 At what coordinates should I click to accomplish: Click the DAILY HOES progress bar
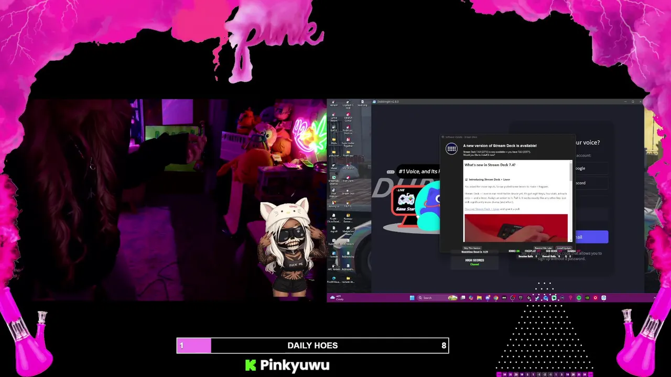point(312,346)
